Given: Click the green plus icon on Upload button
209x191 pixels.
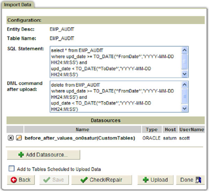Looking at the screenshot, I should tap(145, 180).
